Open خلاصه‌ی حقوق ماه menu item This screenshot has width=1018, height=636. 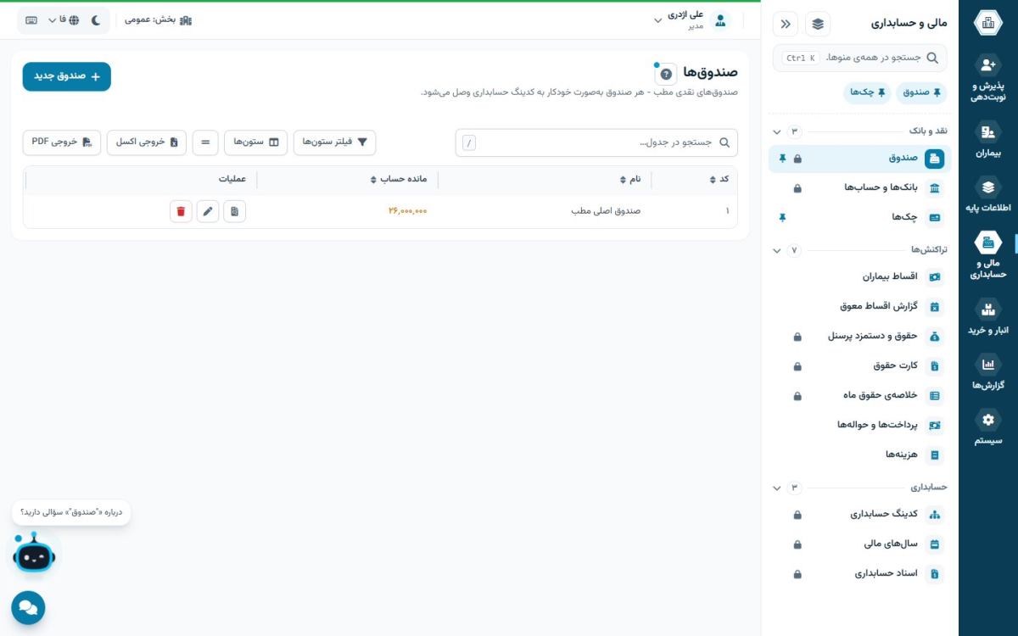pyautogui.click(x=860, y=395)
